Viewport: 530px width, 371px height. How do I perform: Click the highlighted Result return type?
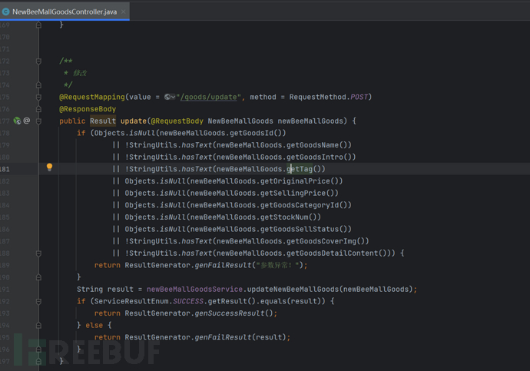102,121
